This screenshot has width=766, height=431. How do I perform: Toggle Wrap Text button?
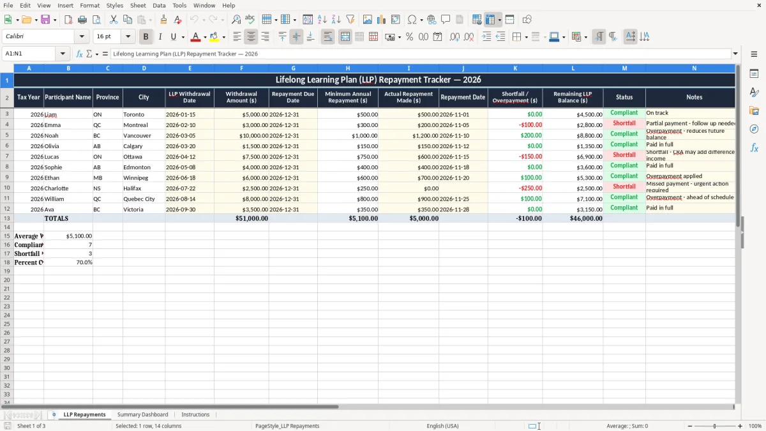click(x=328, y=37)
